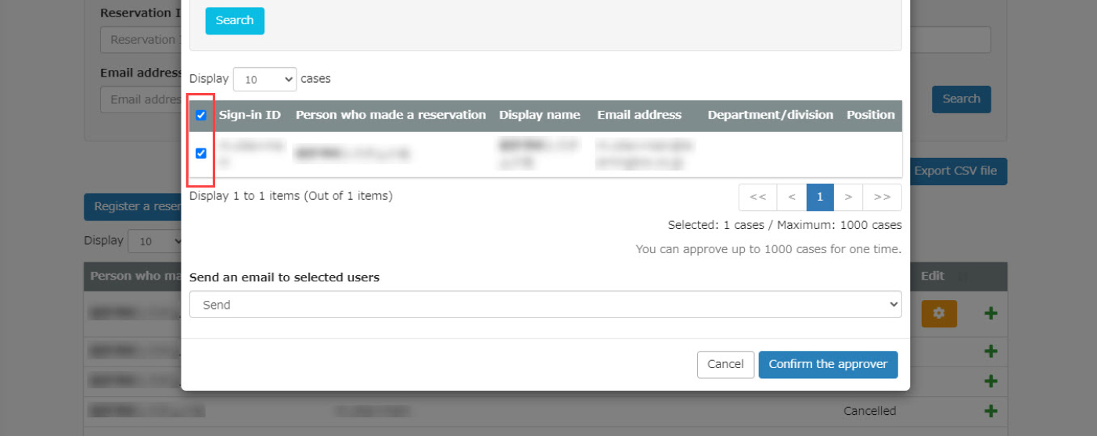The image size is (1097, 436).
Task: Click the Sign-in ID column header
Action: click(x=250, y=115)
